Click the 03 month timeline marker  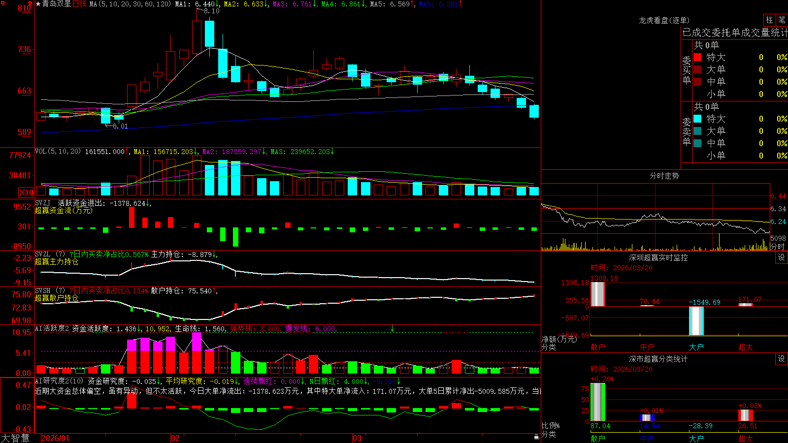[x=357, y=438]
